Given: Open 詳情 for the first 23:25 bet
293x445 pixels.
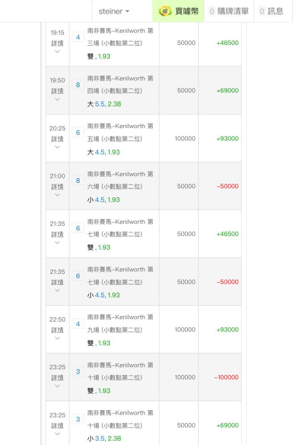Looking at the screenshot, I should [x=57, y=378].
